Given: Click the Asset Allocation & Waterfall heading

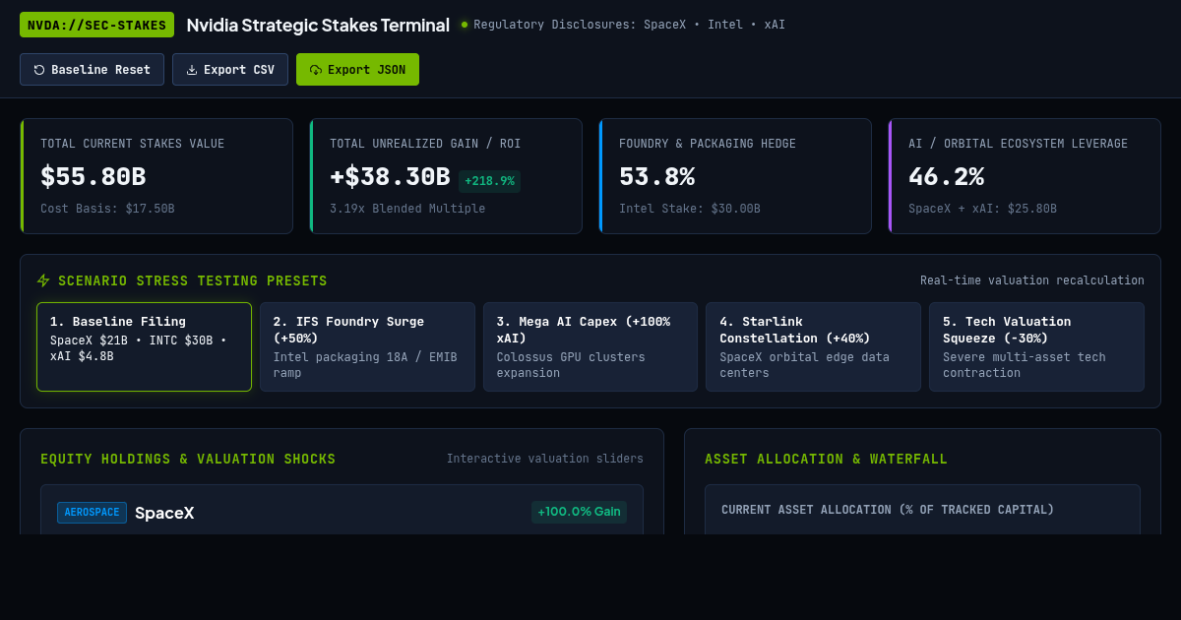Looking at the screenshot, I should pos(826,460).
